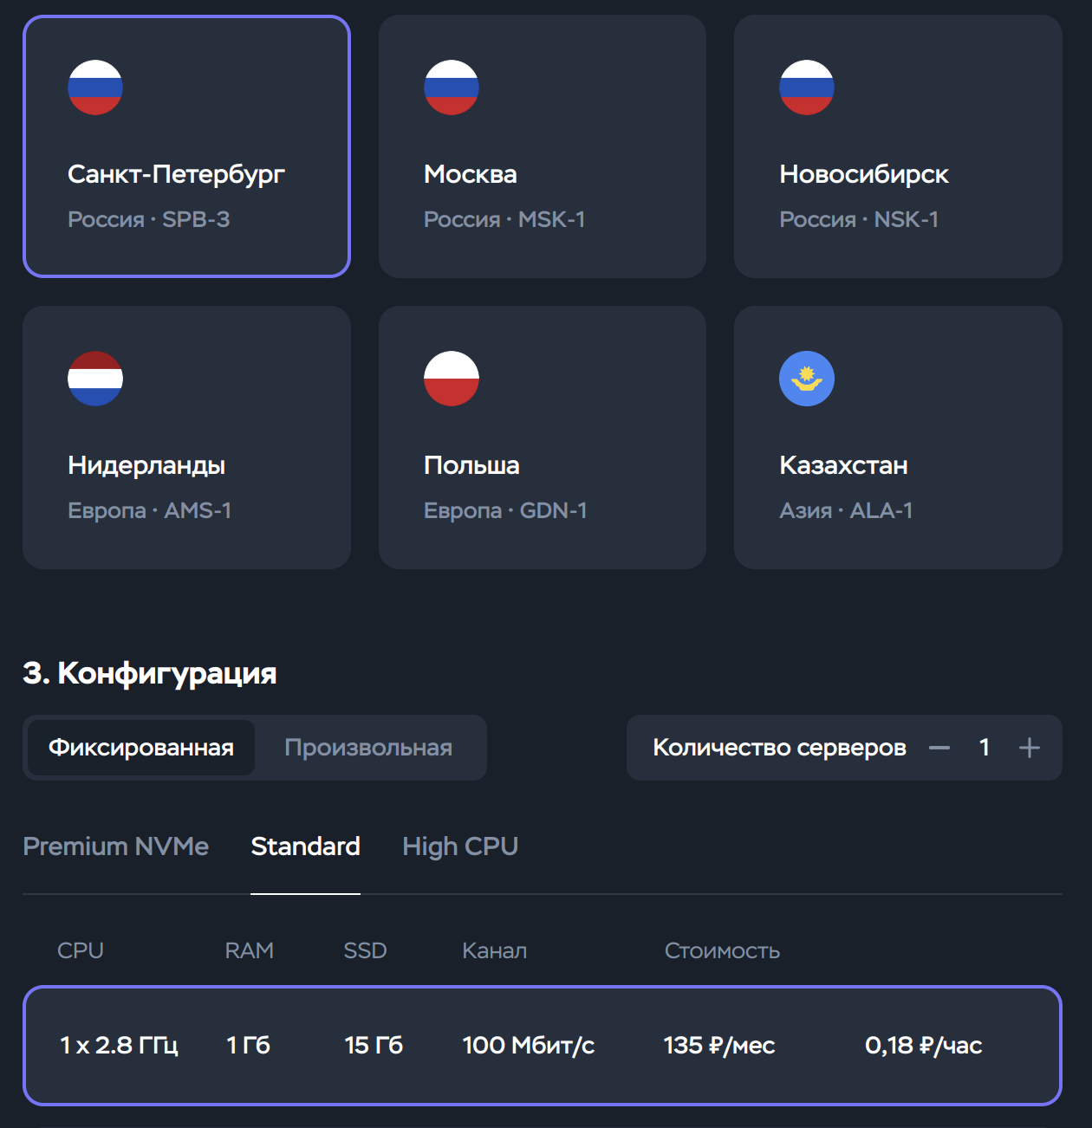Pick the Казахстан ALA-1 location card
The image size is (1092, 1128).
click(x=898, y=438)
